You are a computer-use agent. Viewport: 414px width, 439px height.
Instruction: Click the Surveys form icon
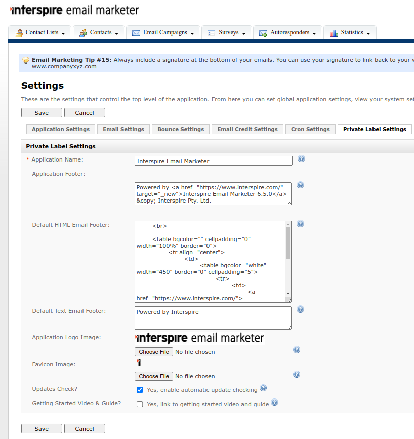tap(211, 33)
